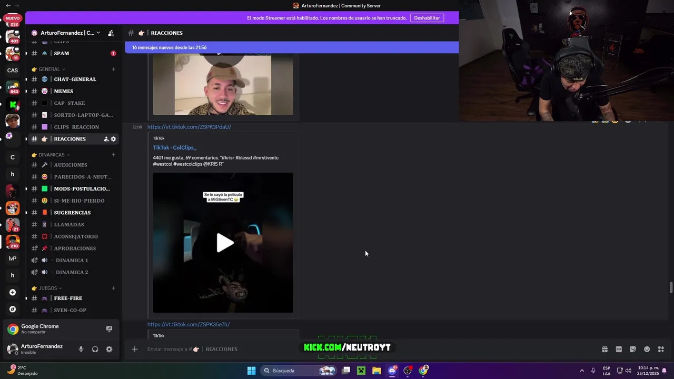Open the server with 210 badge

click(13, 242)
